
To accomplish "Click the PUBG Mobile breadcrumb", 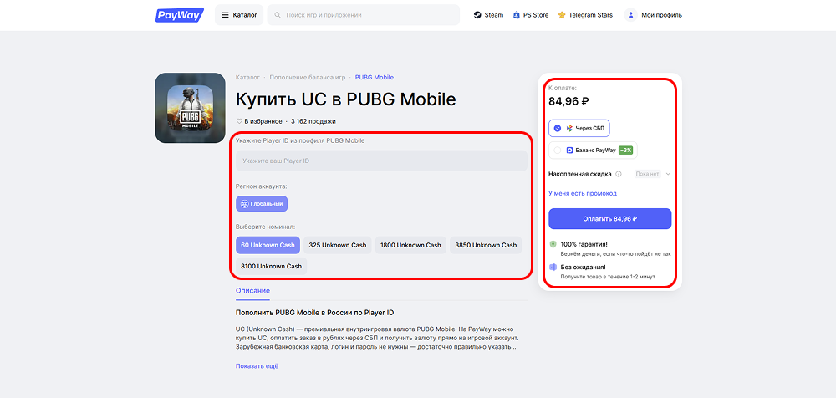I will 375,78.
